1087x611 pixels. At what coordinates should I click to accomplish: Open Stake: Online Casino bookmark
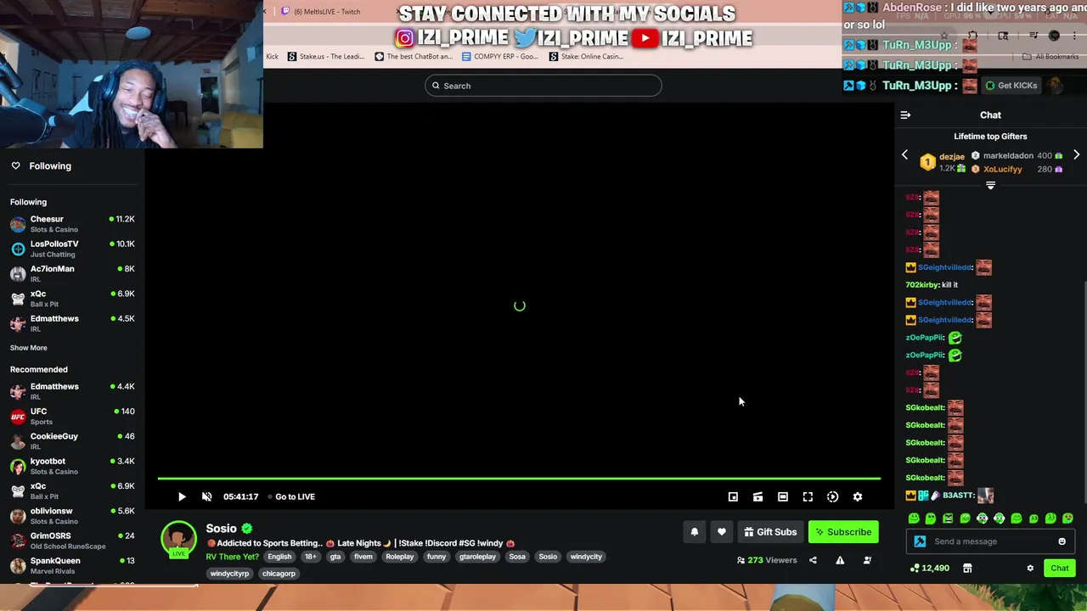586,57
